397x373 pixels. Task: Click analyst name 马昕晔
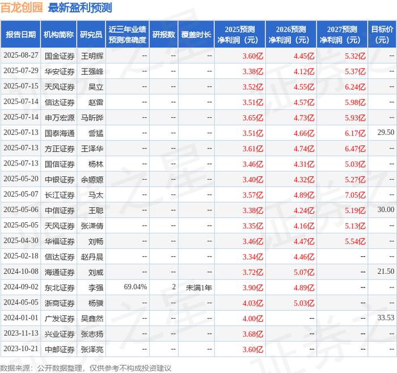click(92, 118)
